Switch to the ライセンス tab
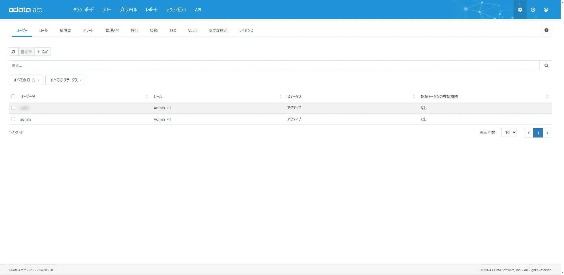The height and width of the screenshot is (275, 564). pyautogui.click(x=246, y=30)
